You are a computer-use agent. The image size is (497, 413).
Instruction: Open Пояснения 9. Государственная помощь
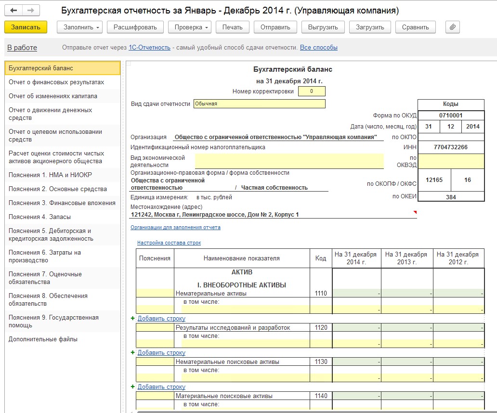pyautogui.click(x=63, y=321)
